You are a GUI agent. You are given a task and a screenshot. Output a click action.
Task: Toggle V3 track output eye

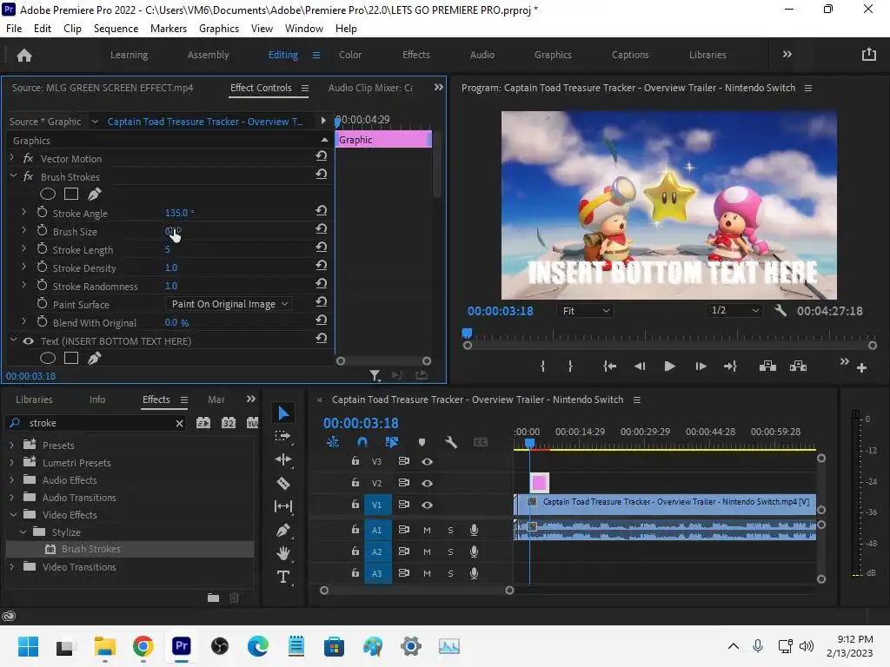(x=427, y=462)
